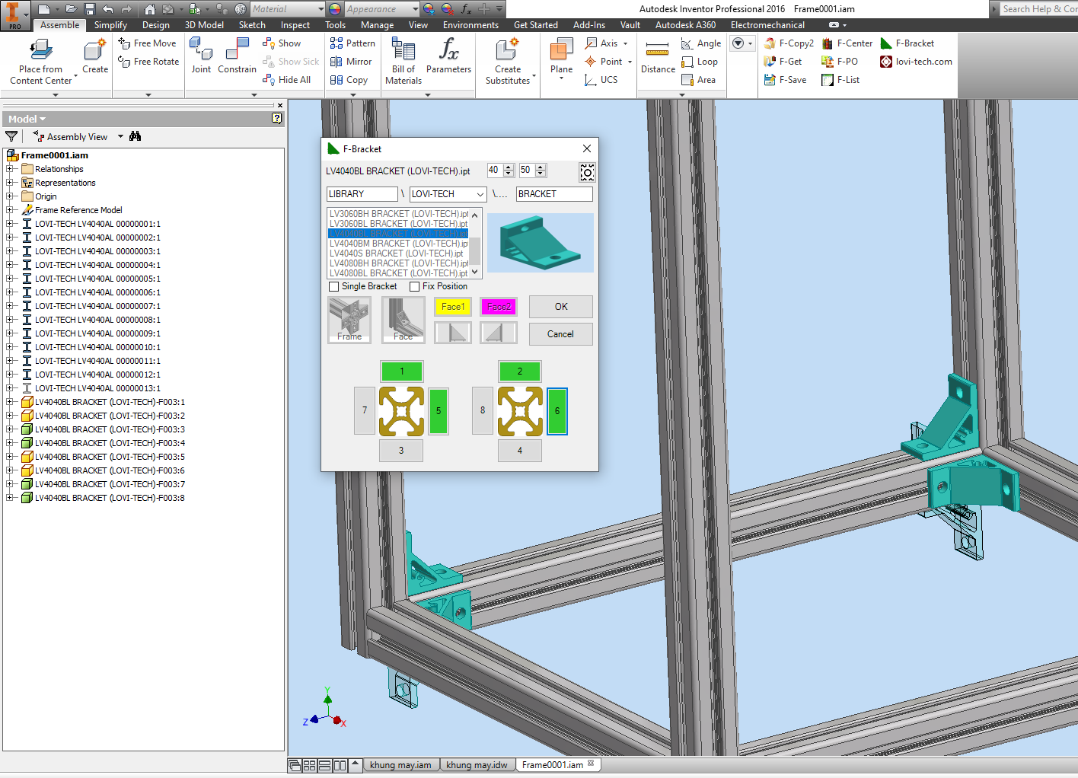Activate the Free Move tool
Viewport: 1078px width, 778px height.
pos(147,43)
